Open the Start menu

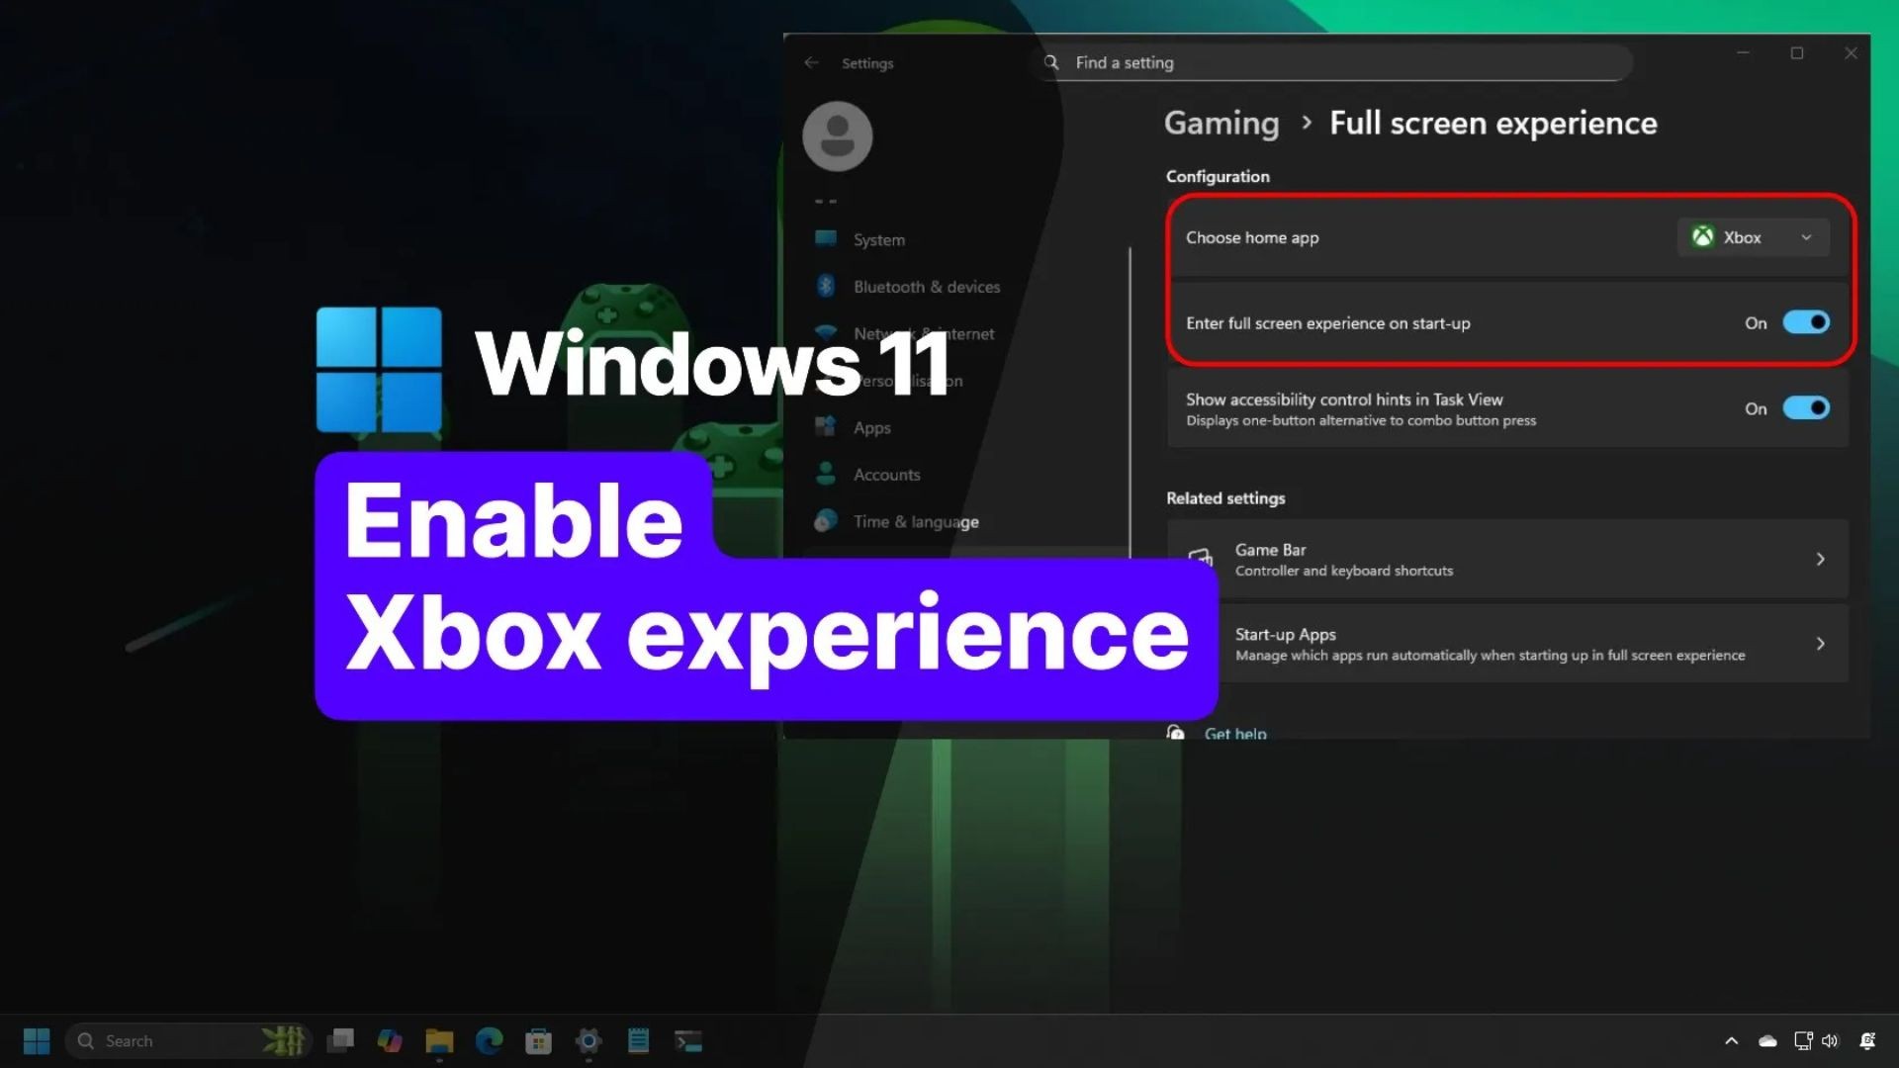click(36, 1040)
